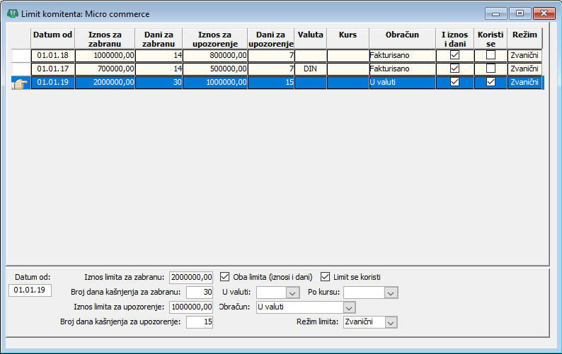
Task: Open the 'Obračun' combo box
Action: click(x=348, y=307)
